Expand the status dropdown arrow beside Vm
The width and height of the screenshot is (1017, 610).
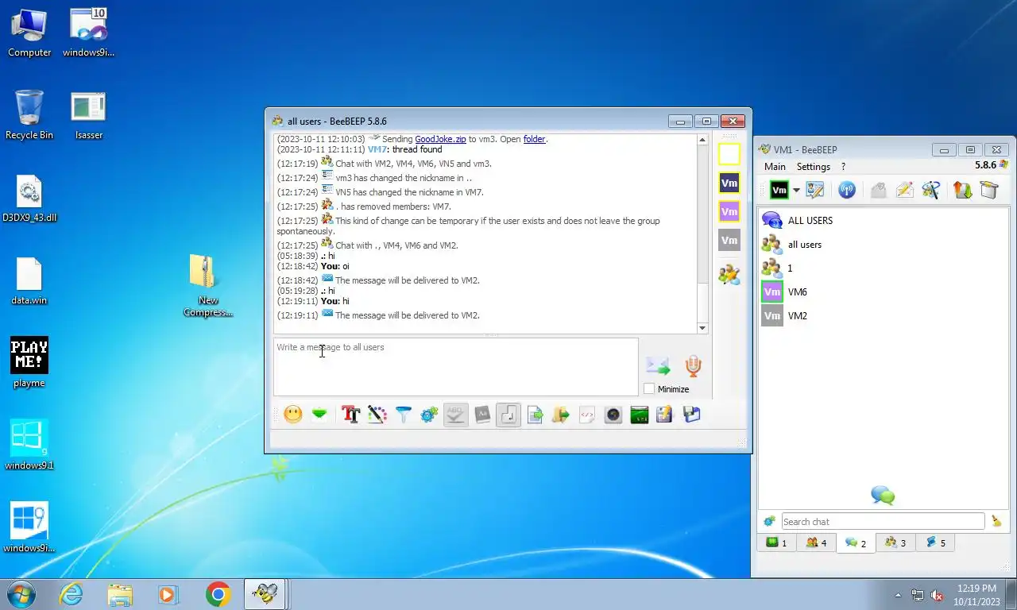[796, 191]
